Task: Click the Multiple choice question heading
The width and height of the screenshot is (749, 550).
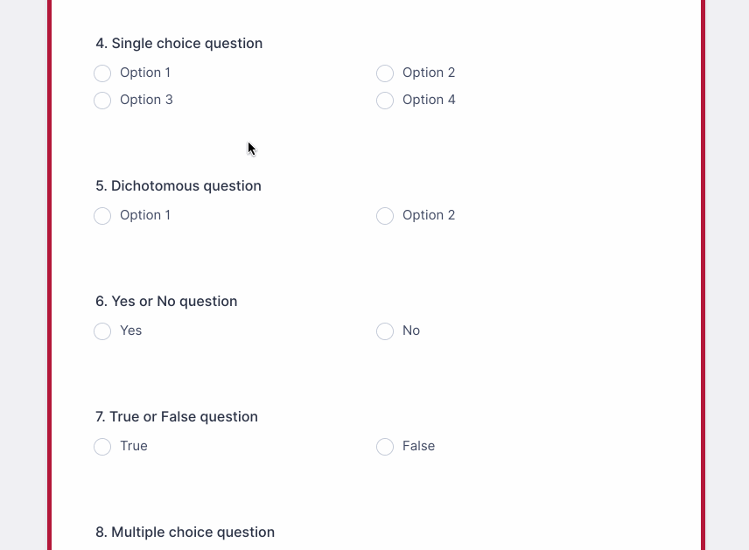Action: click(x=185, y=532)
